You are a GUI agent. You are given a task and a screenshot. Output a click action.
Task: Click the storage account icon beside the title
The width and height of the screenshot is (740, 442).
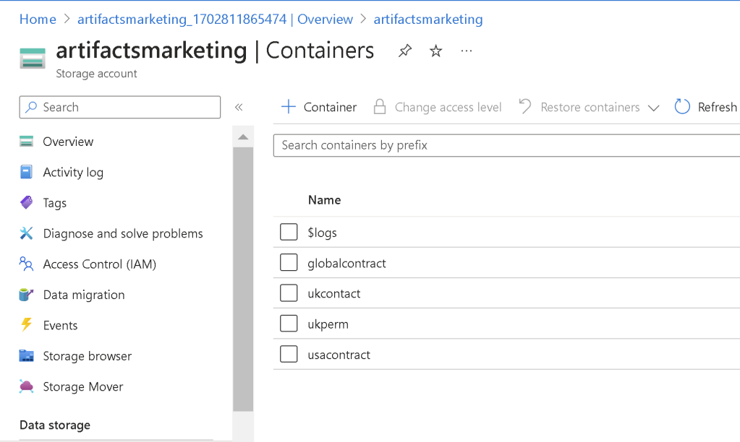(33, 58)
